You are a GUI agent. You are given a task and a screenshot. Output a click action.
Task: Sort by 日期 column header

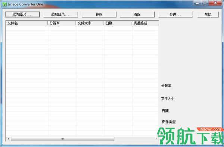click(118, 23)
